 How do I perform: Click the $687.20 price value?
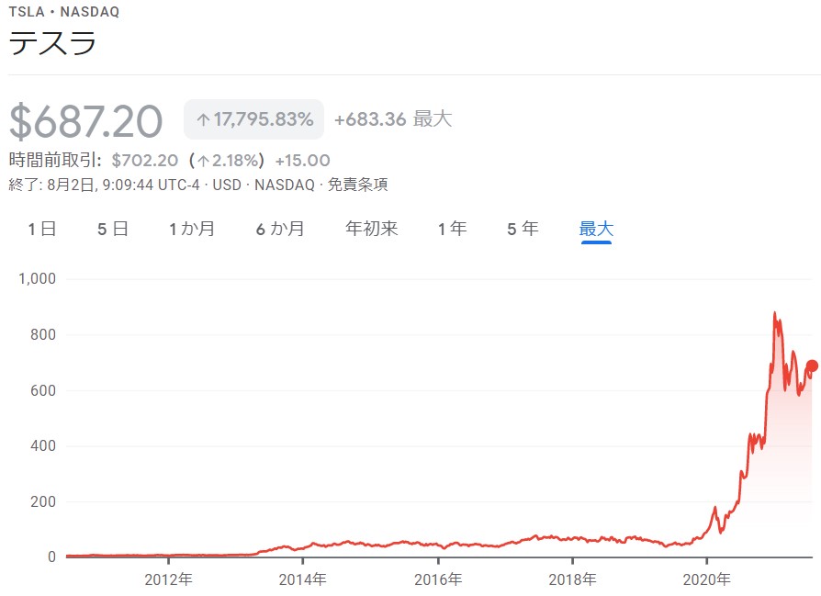click(x=86, y=121)
